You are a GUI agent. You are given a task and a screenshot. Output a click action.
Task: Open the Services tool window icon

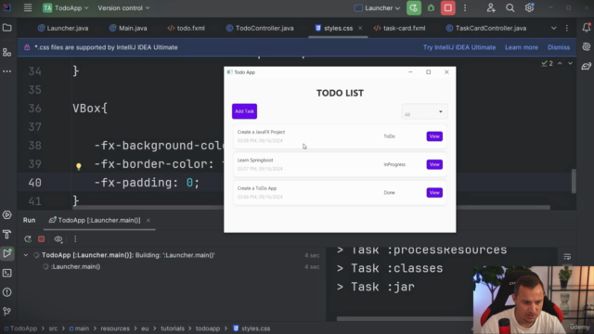coord(6,214)
